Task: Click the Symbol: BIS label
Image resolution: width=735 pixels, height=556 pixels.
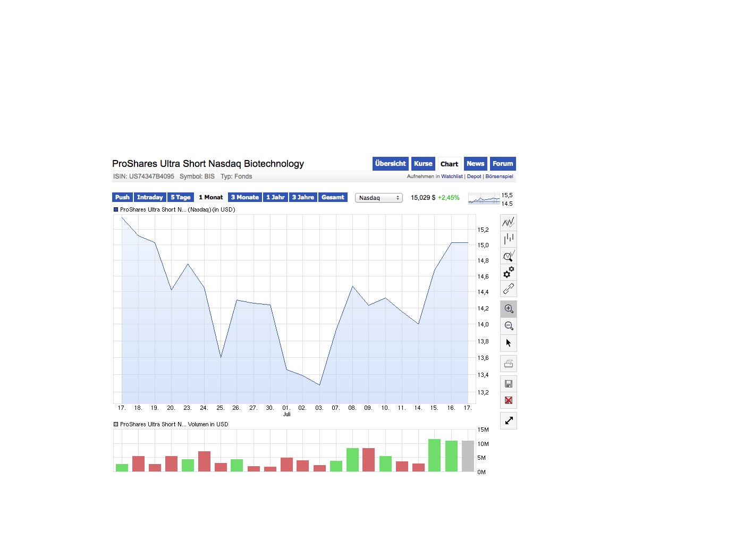Action: 197,176
